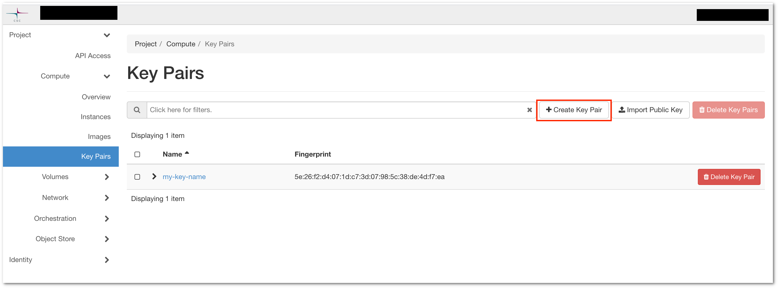
Task: Check the my-key-name row checkbox
Action: coord(137,177)
